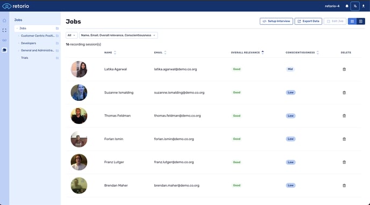Open Thomas Feldman's avatar thumbnail

(79, 116)
